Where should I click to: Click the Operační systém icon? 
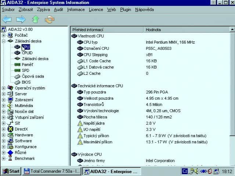10,88
